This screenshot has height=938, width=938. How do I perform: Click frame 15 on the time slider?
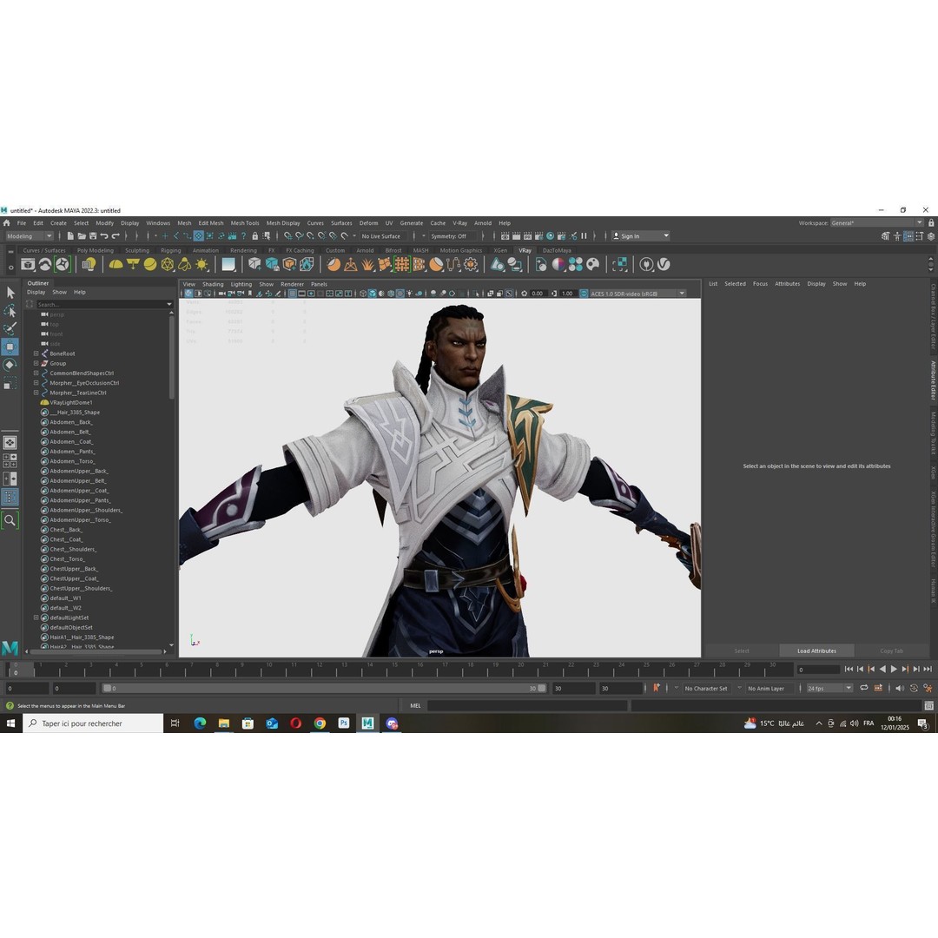click(395, 670)
